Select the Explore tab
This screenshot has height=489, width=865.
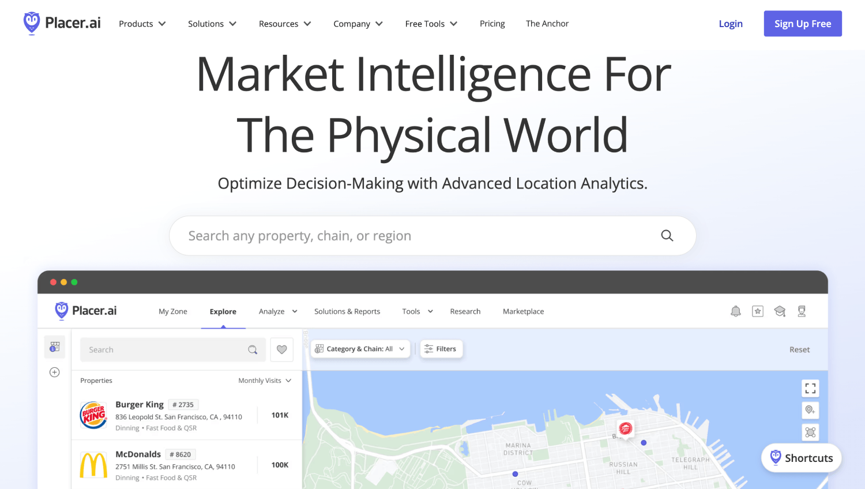pos(223,311)
